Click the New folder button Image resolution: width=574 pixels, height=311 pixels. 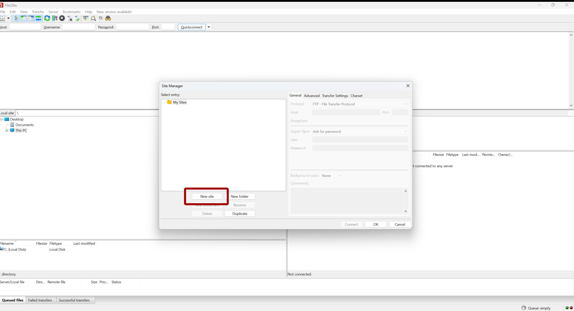pos(240,197)
